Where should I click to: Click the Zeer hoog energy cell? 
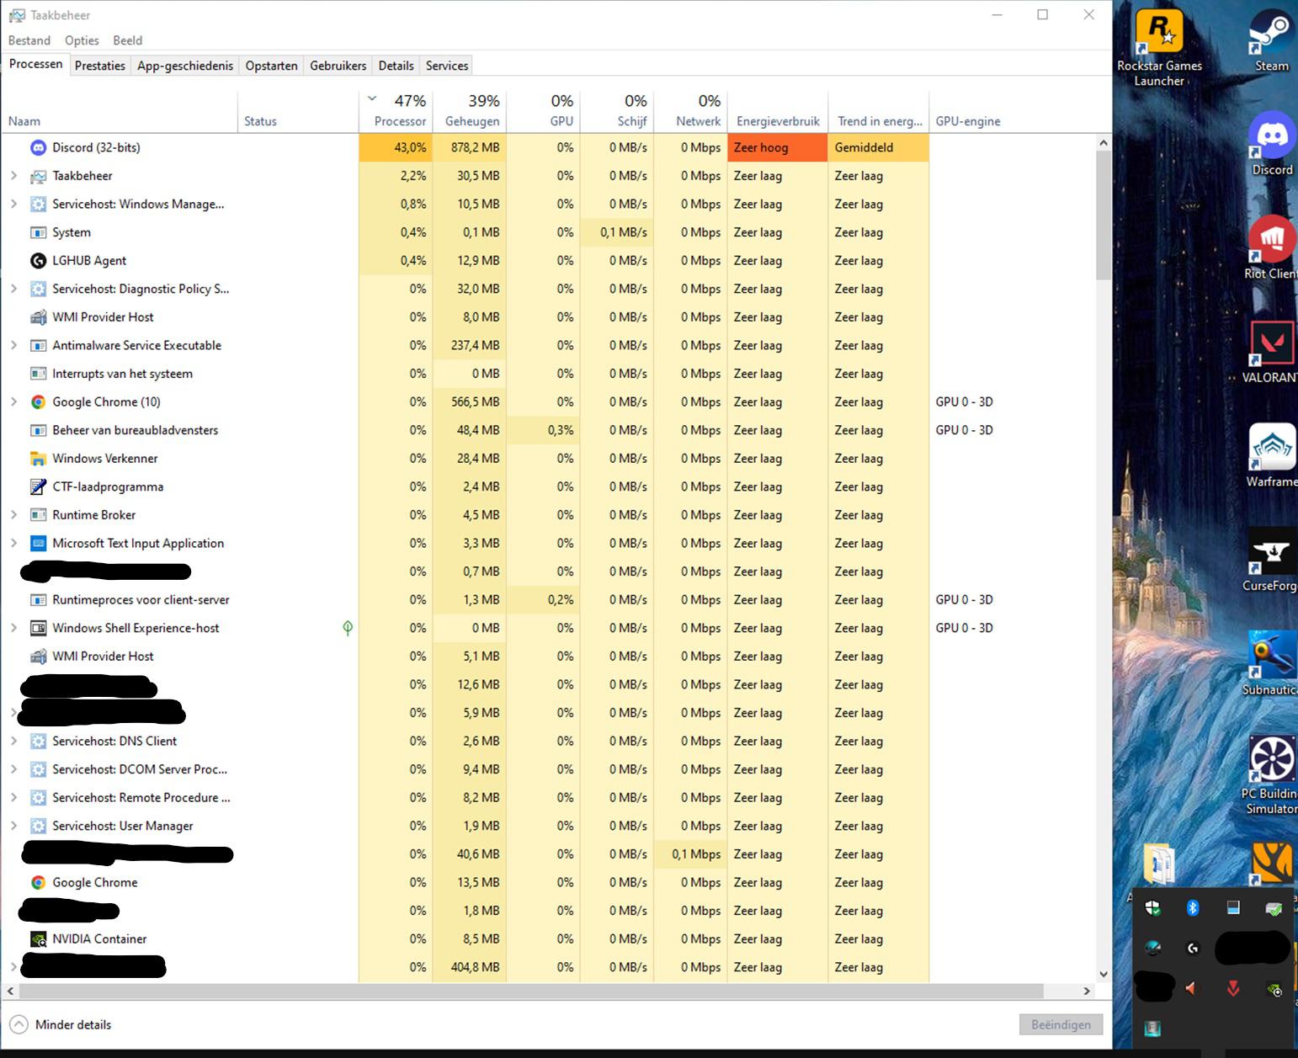(778, 147)
